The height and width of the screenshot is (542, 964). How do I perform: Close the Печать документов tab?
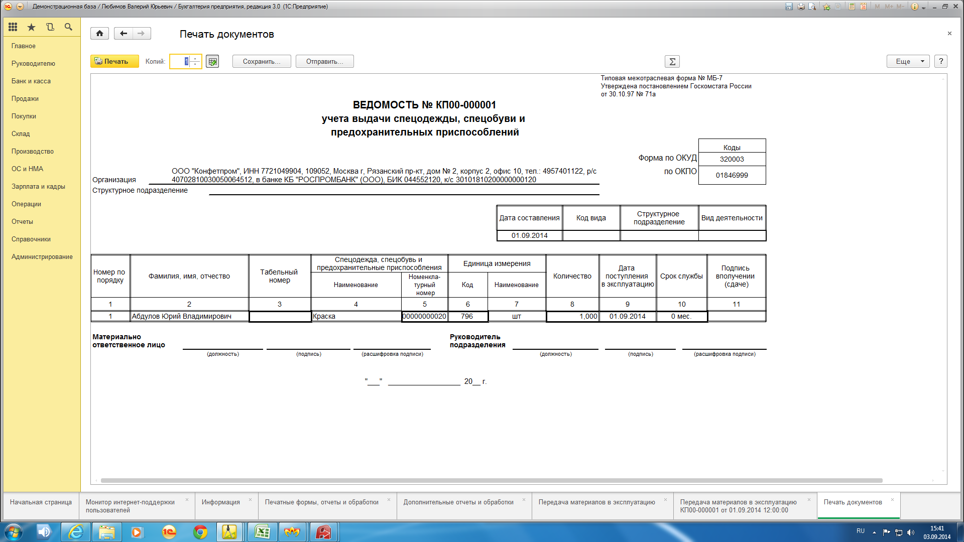[x=892, y=499]
